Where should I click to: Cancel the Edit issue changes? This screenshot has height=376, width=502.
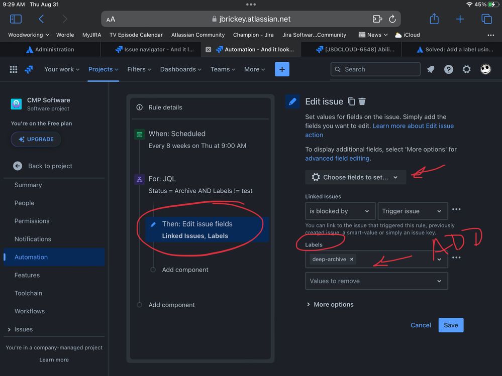click(421, 325)
